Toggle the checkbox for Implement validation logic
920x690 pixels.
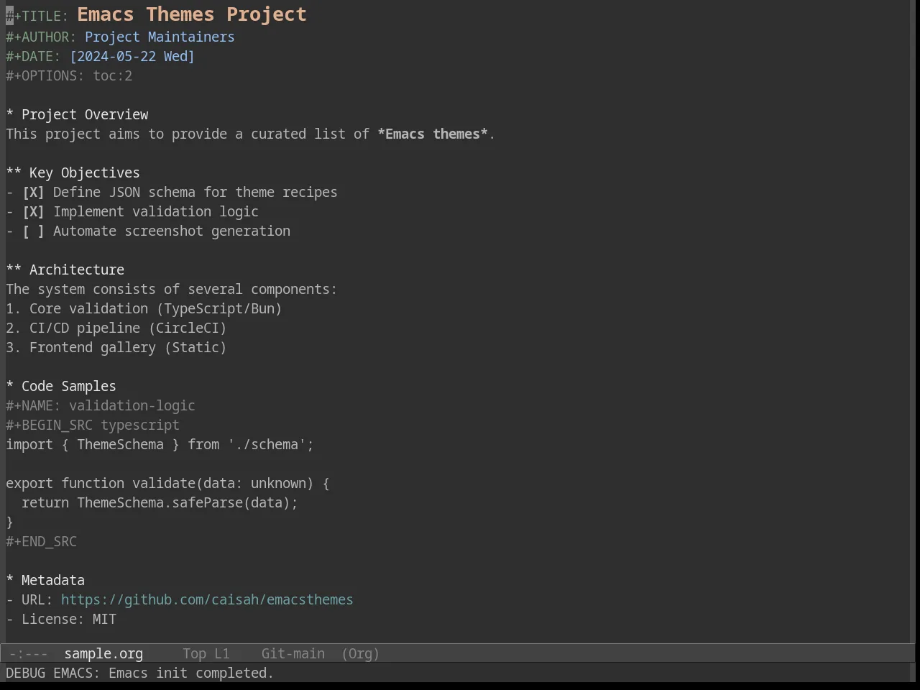point(33,212)
